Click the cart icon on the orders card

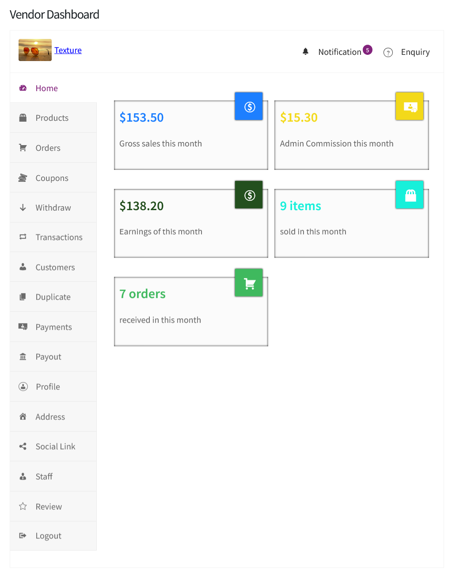point(248,282)
